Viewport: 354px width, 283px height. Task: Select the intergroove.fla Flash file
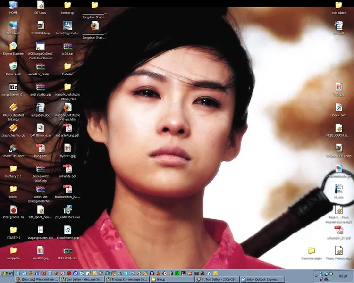pos(13,209)
